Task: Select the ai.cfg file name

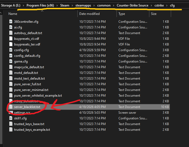Action: (18, 27)
